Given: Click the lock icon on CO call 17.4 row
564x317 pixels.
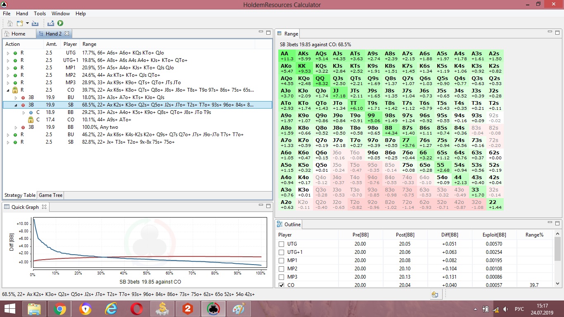Looking at the screenshot, I should point(30,120).
